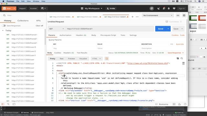
Task: Click the Bulk Edit link
Action: [x=180, y=44]
